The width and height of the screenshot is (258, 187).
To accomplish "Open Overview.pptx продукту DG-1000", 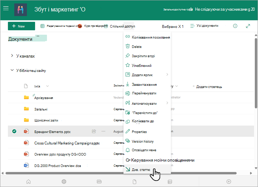I will tap(60, 154).
